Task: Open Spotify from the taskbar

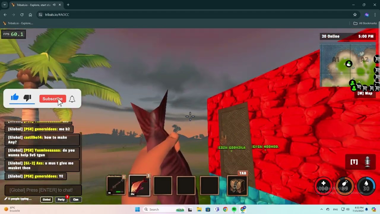Action: [x=234, y=210]
